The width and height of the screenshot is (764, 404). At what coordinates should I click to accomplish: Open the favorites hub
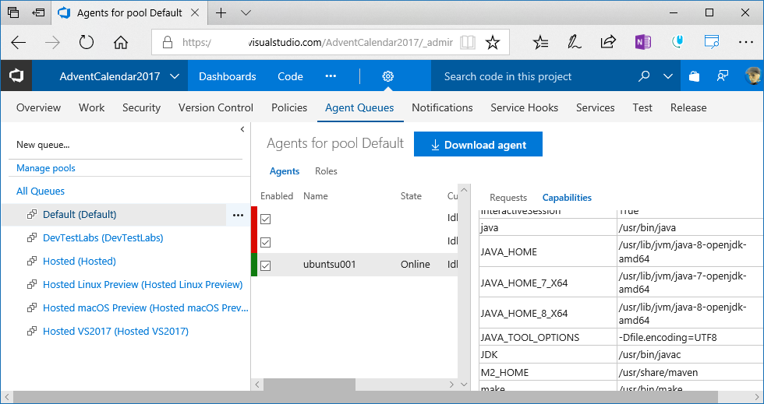click(x=541, y=42)
